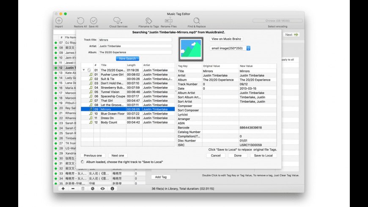This screenshot has width=368, height=207.
Task: Select track Spaceship Coupe
Action: (x=128, y=96)
